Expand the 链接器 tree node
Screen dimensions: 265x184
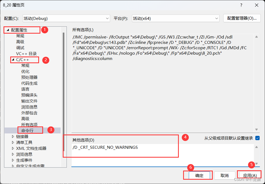(13, 136)
